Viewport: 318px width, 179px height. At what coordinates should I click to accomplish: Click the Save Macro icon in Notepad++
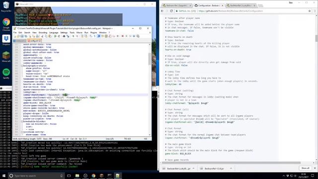(138, 36)
